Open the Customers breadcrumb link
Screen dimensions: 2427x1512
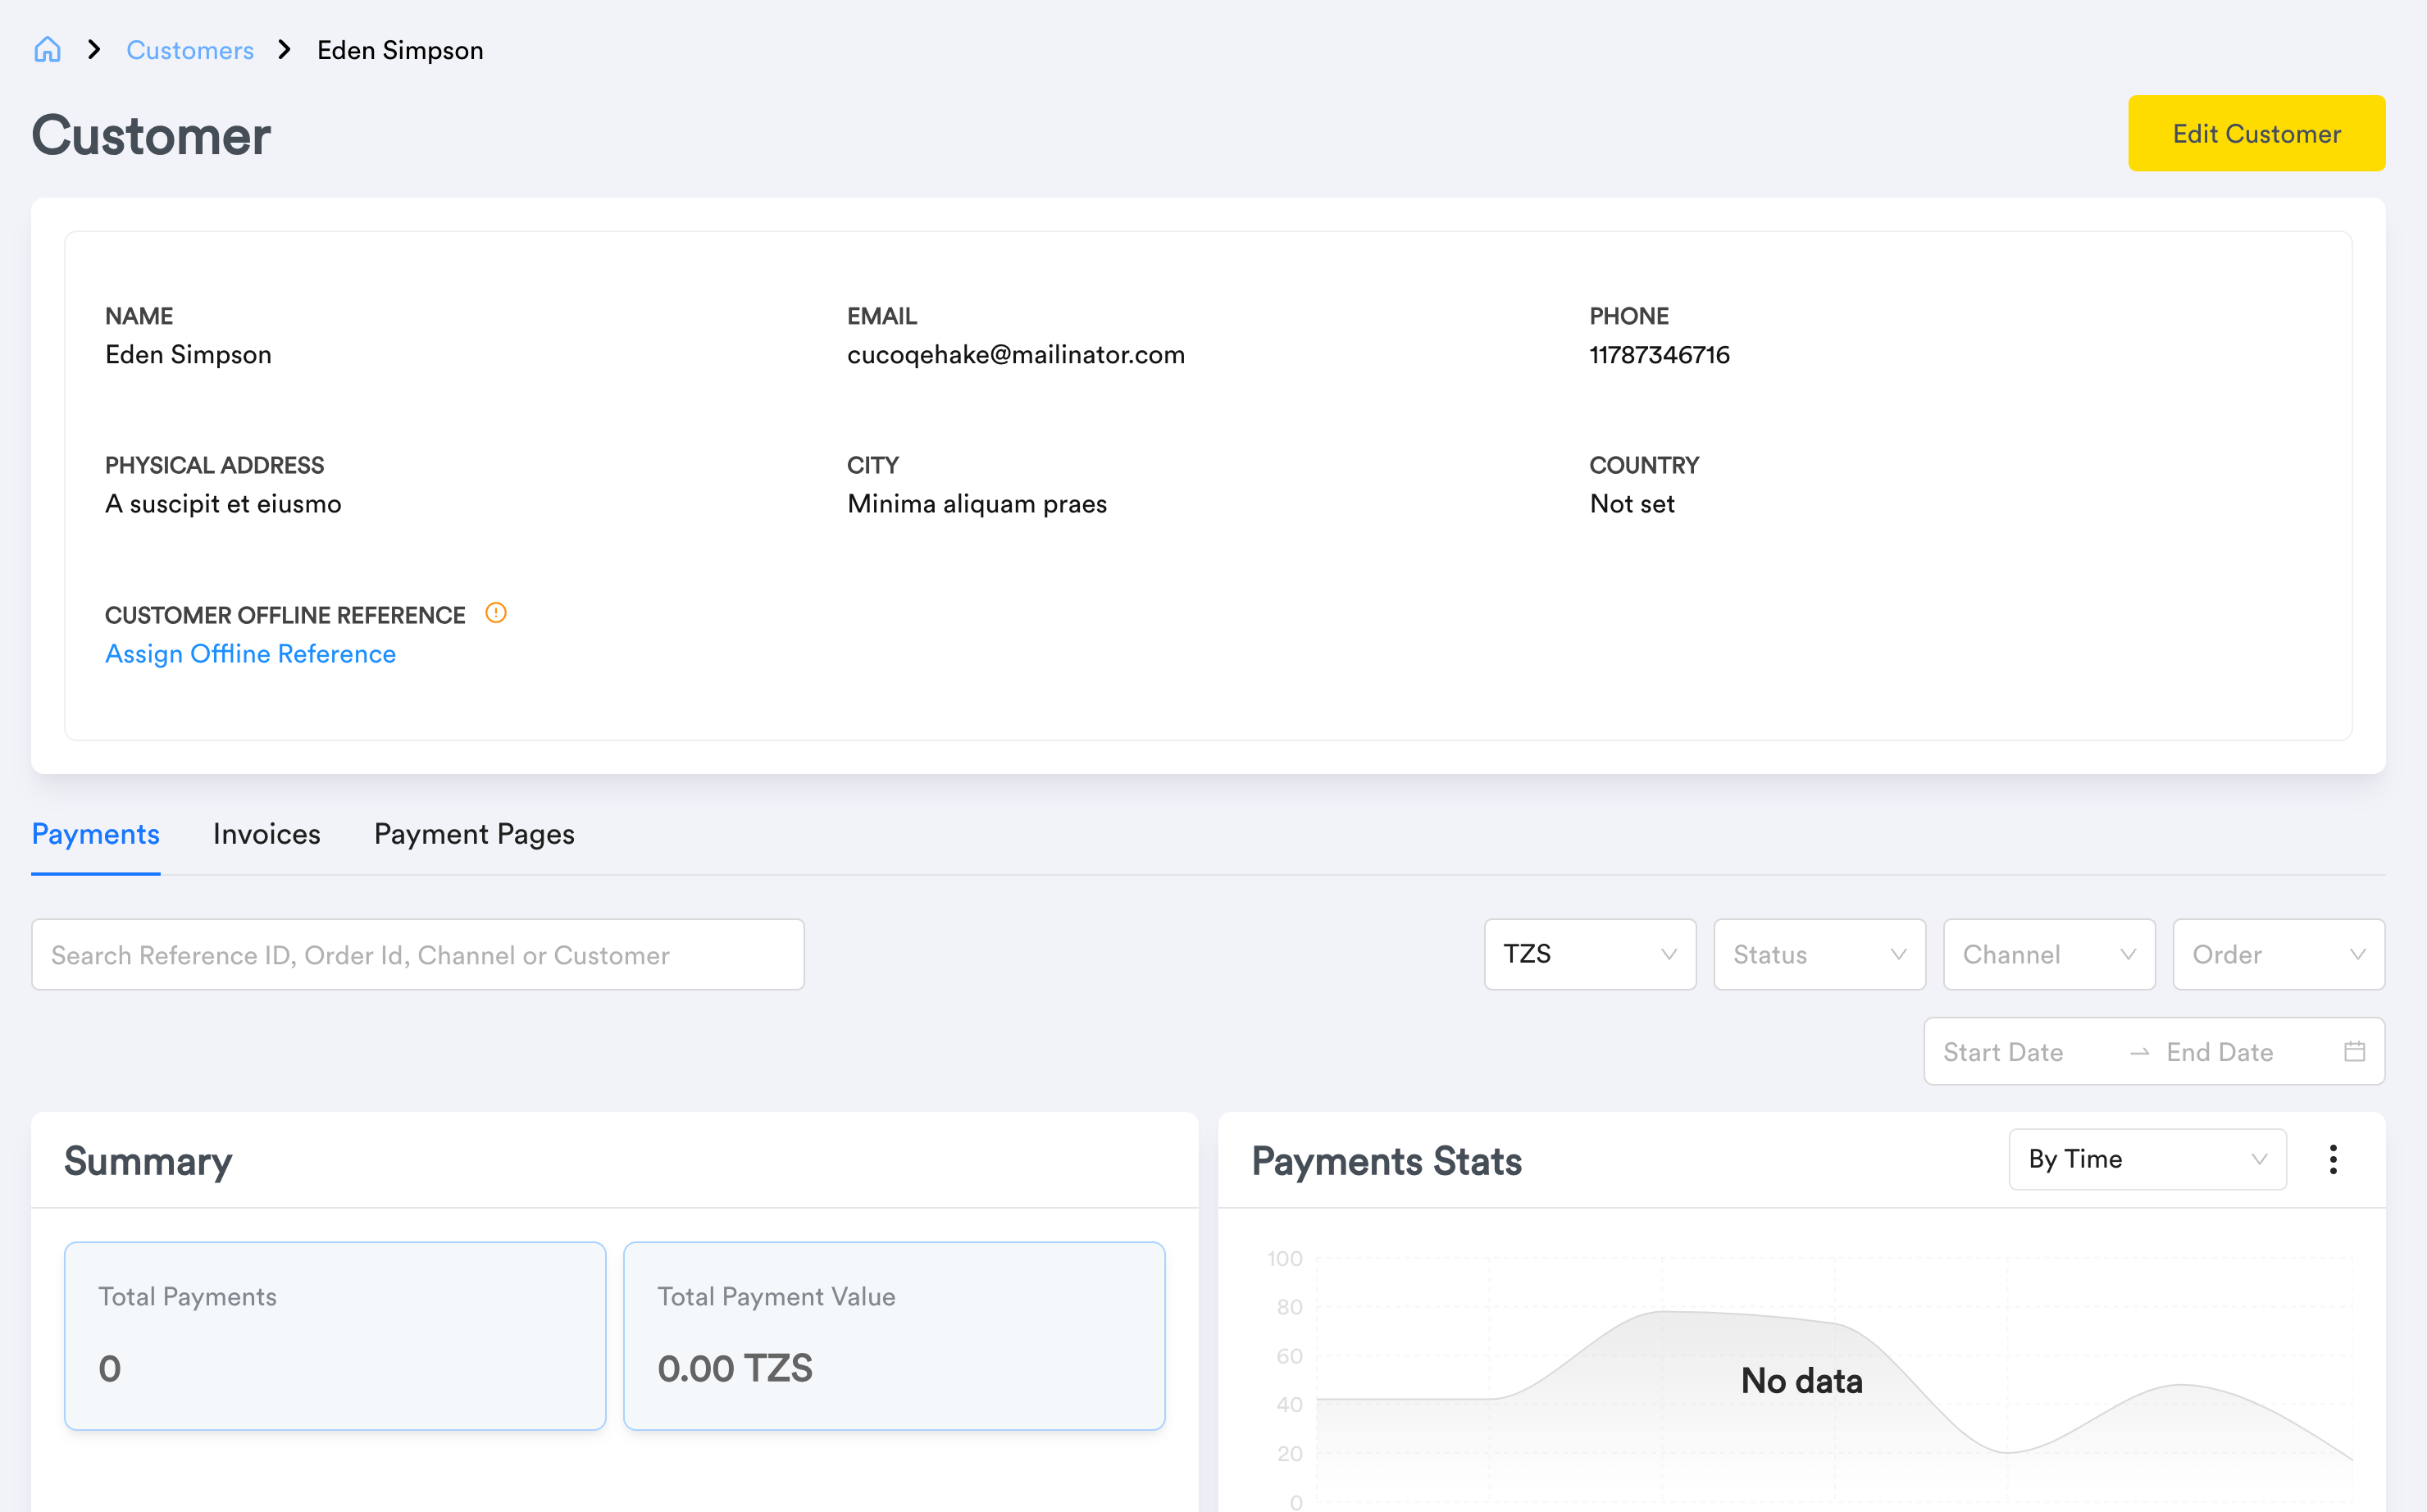coord(190,50)
